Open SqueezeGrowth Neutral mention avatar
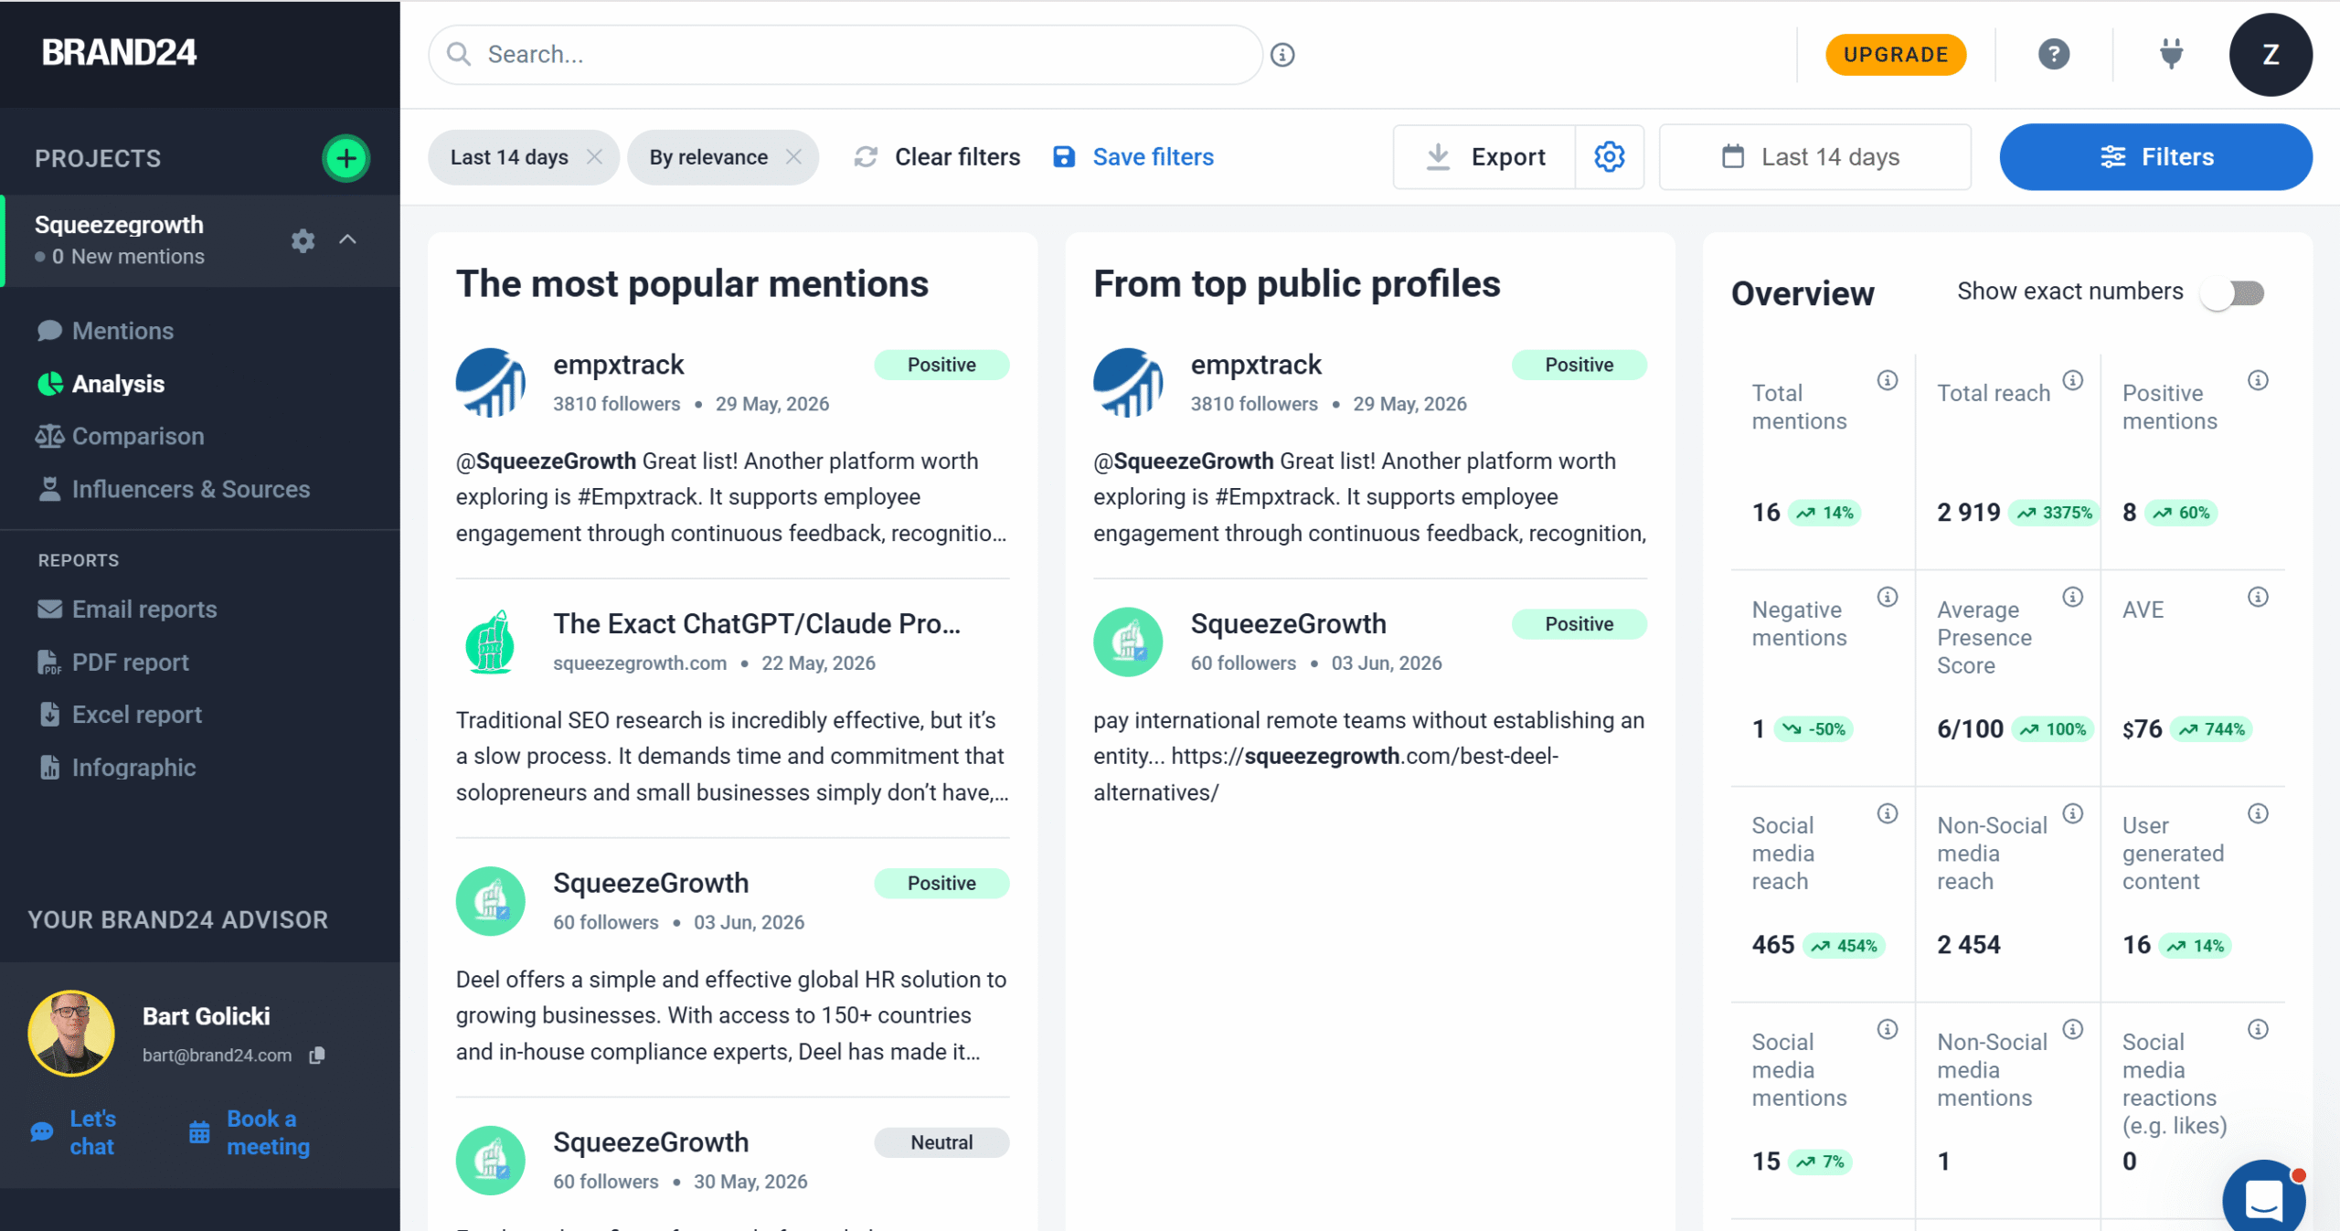This screenshot has height=1231, width=2340. (491, 1161)
